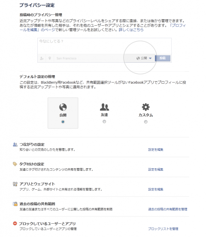Click the globe icon above 公開 option
The height and width of the screenshot is (237, 206).
63,107
